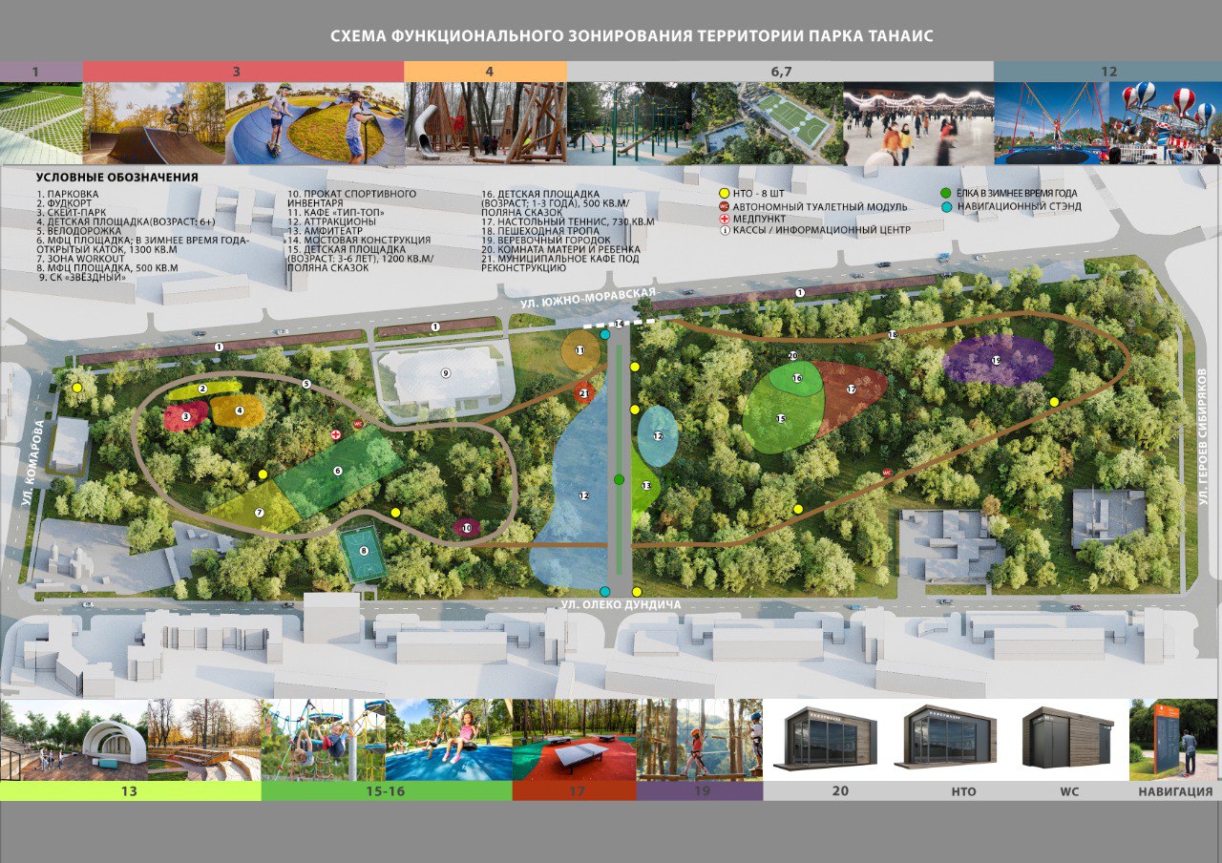Image resolution: width=1222 pixels, height=863 pixels.
Task: Select the table tennis zone marker 17
Action: (x=850, y=389)
